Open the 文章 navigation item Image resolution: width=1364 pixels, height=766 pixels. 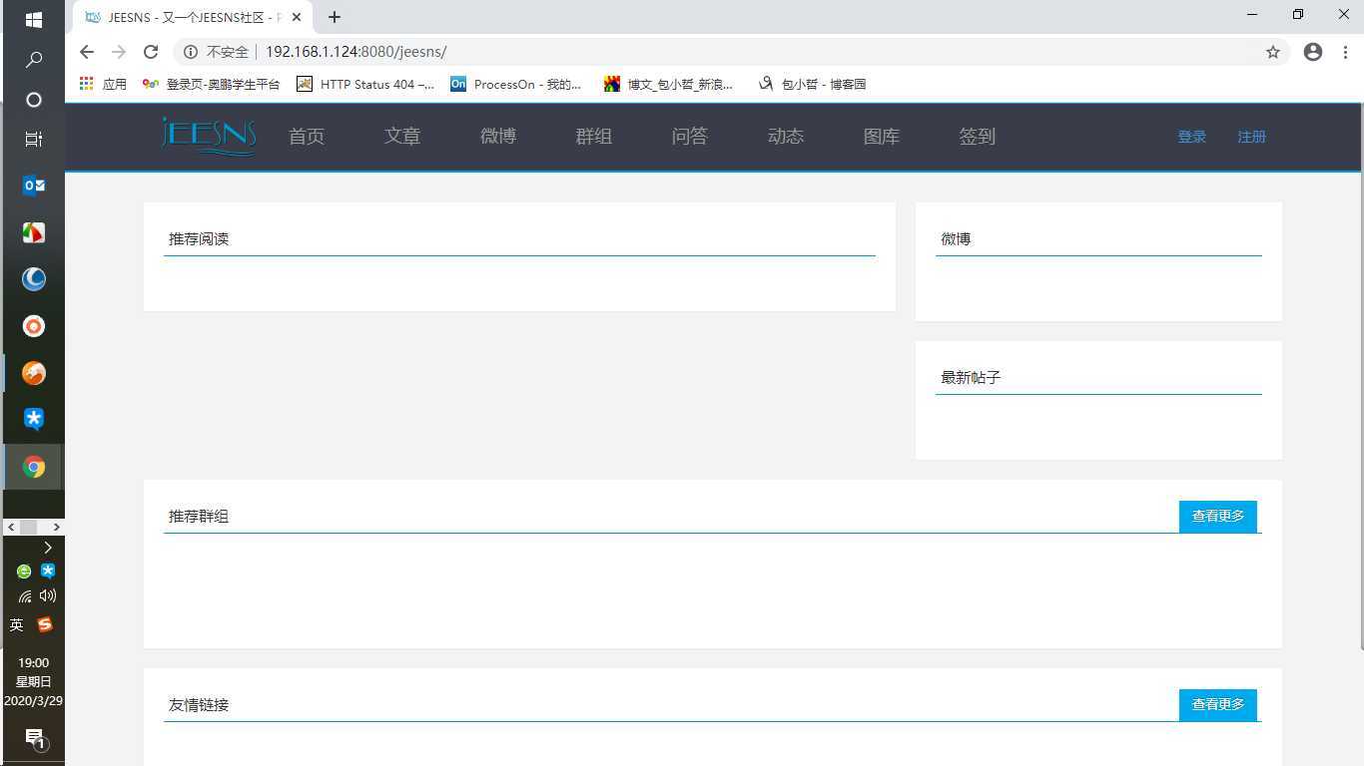(402, 137)
